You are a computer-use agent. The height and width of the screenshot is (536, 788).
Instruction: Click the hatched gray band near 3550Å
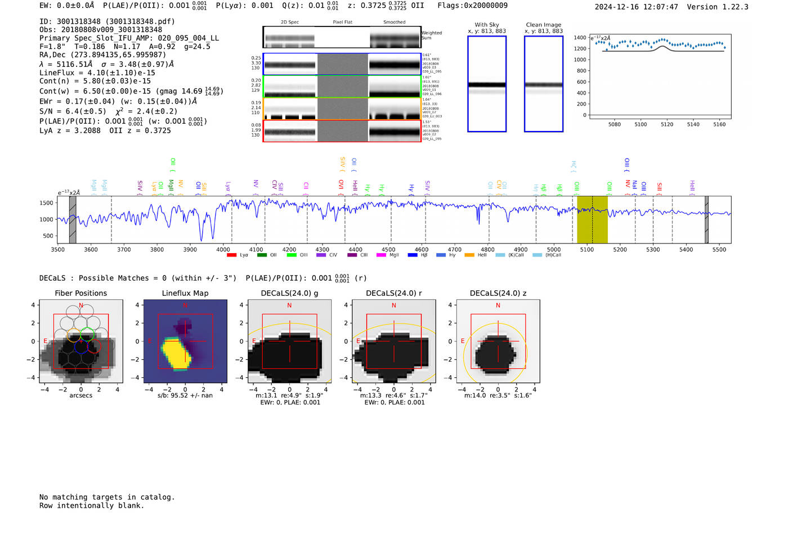tap(73, 220)
